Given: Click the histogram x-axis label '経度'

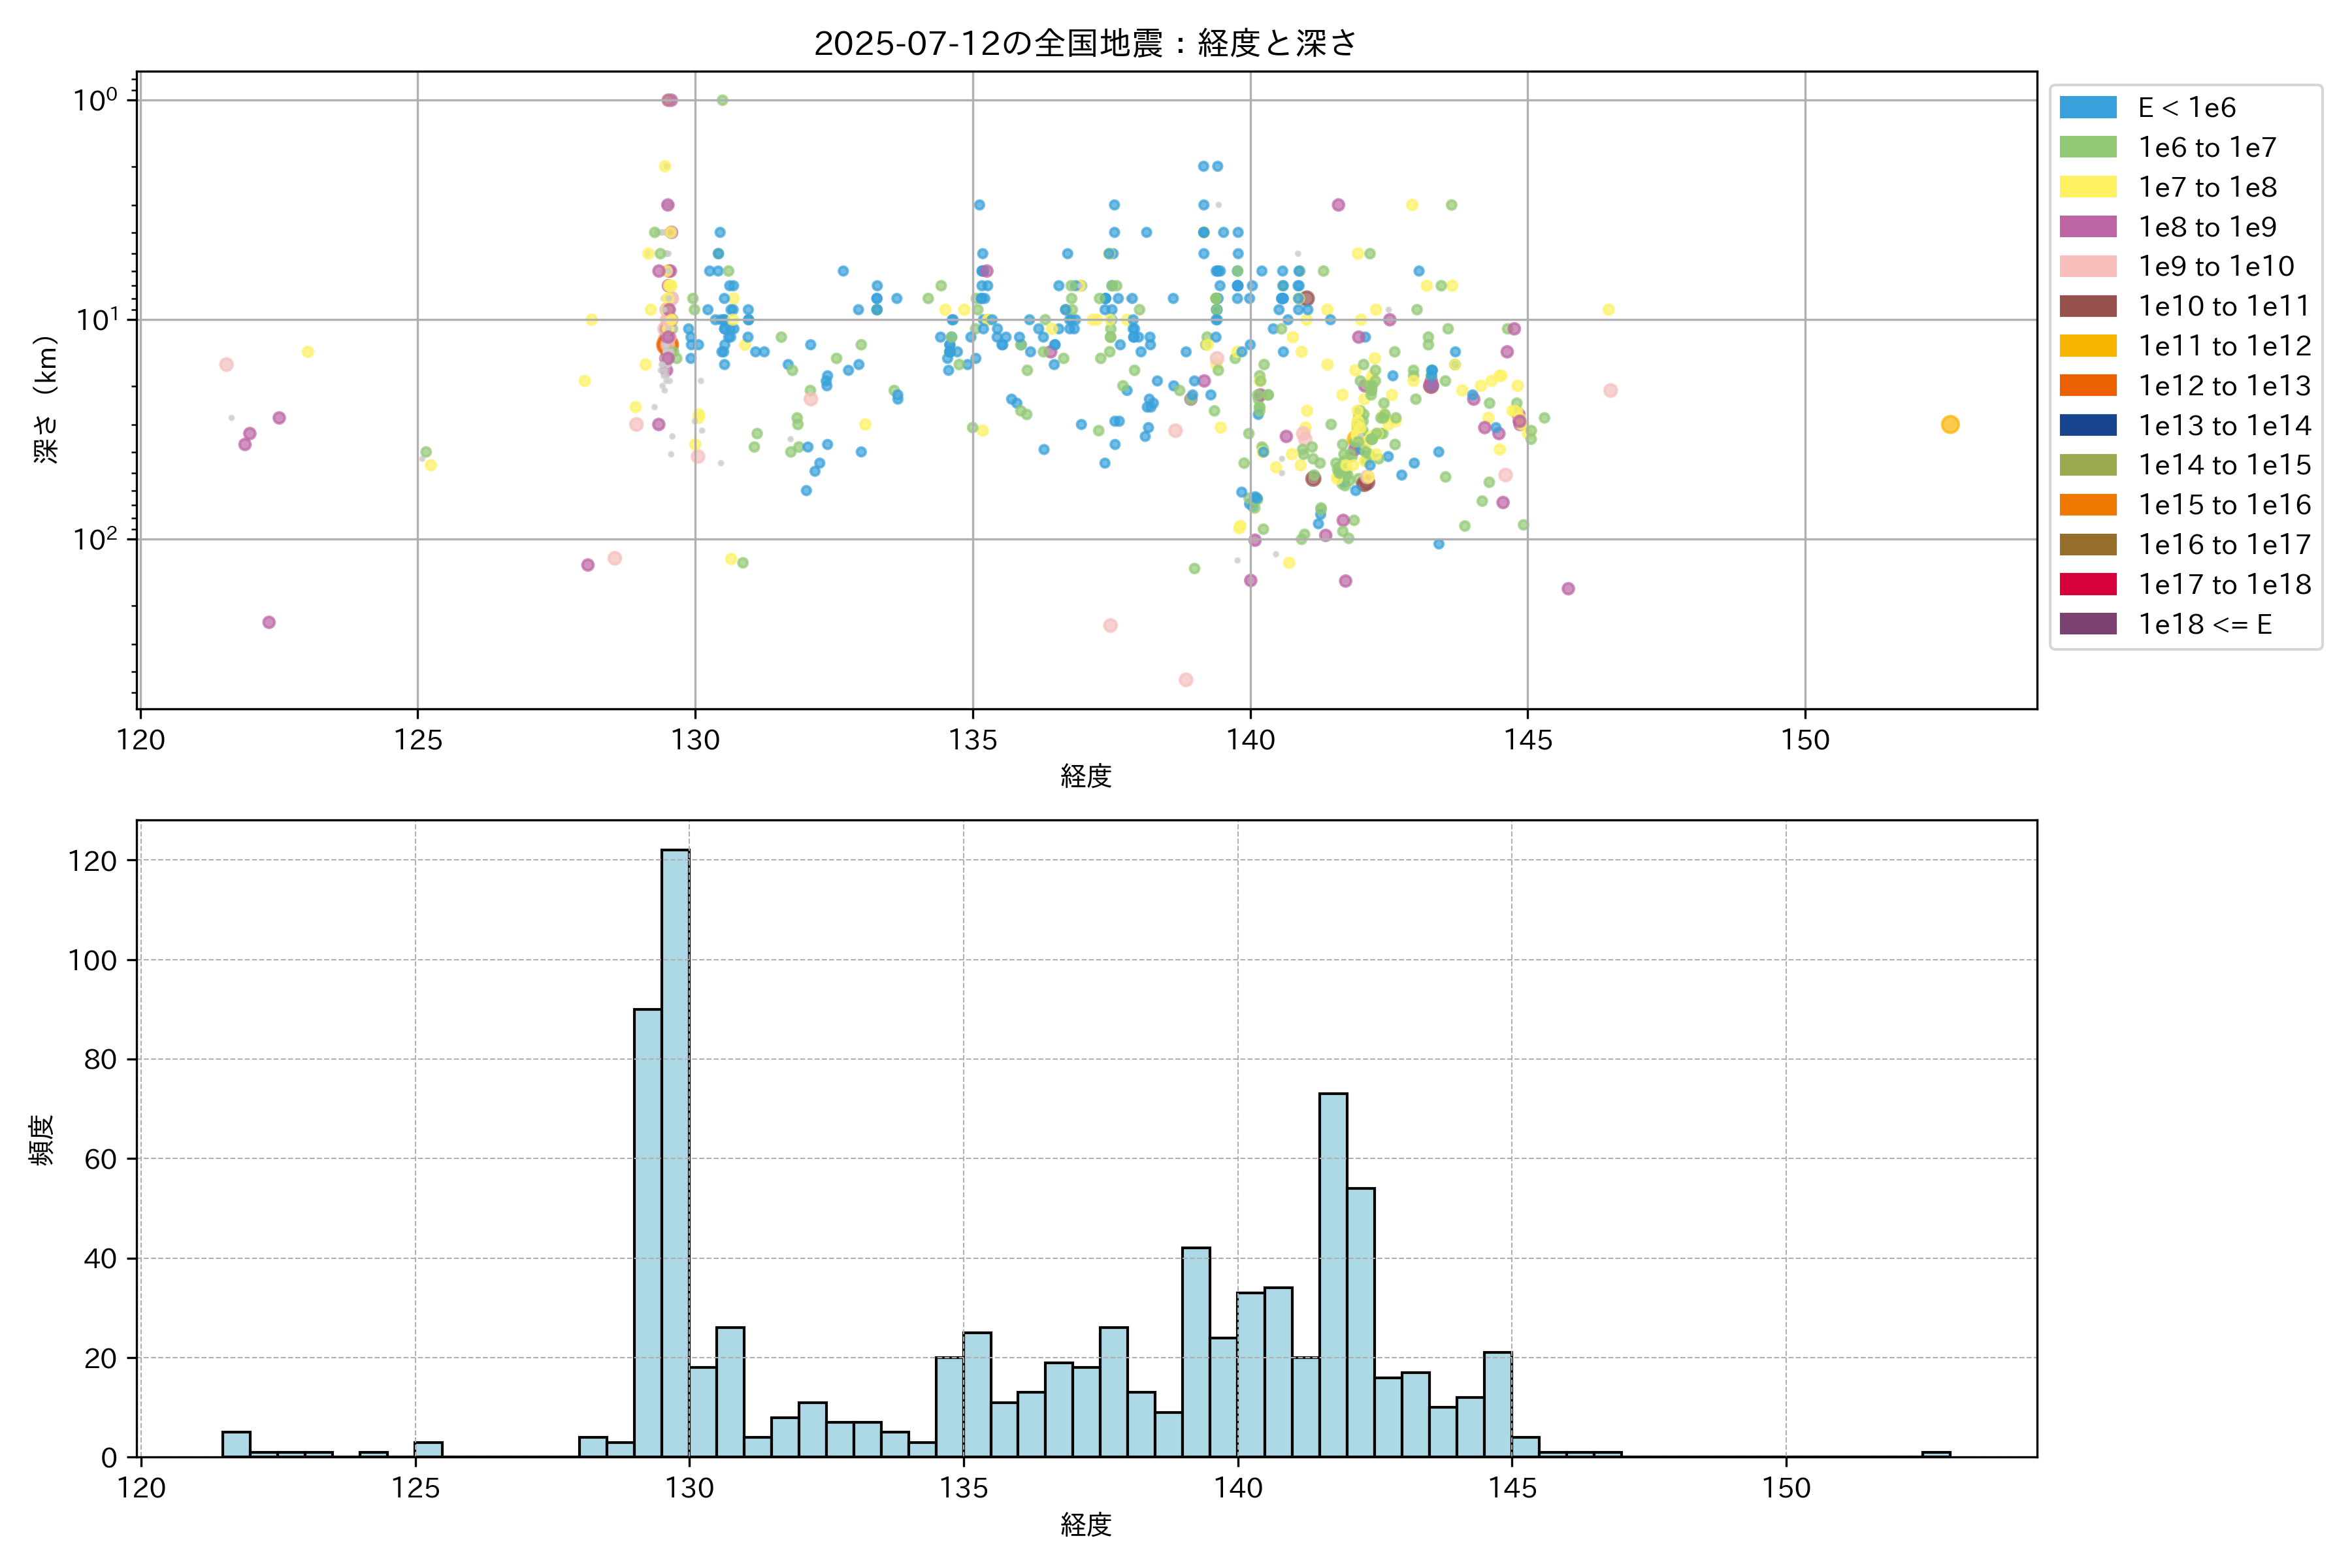Looking at the screenshot, I should tap(1086, 1524).
